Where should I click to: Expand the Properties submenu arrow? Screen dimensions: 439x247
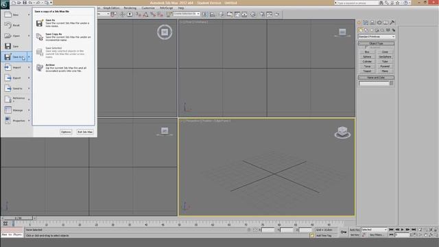click(x=29, y=121)
